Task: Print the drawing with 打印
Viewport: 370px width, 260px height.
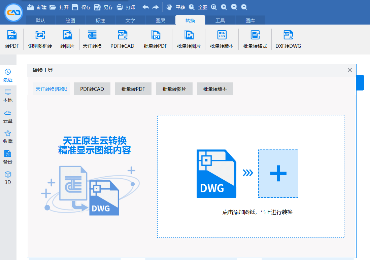Action: pos(126,7)
